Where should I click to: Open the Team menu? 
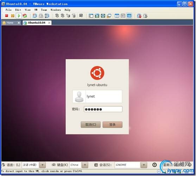pyautogui.click(x=44, y=10)
